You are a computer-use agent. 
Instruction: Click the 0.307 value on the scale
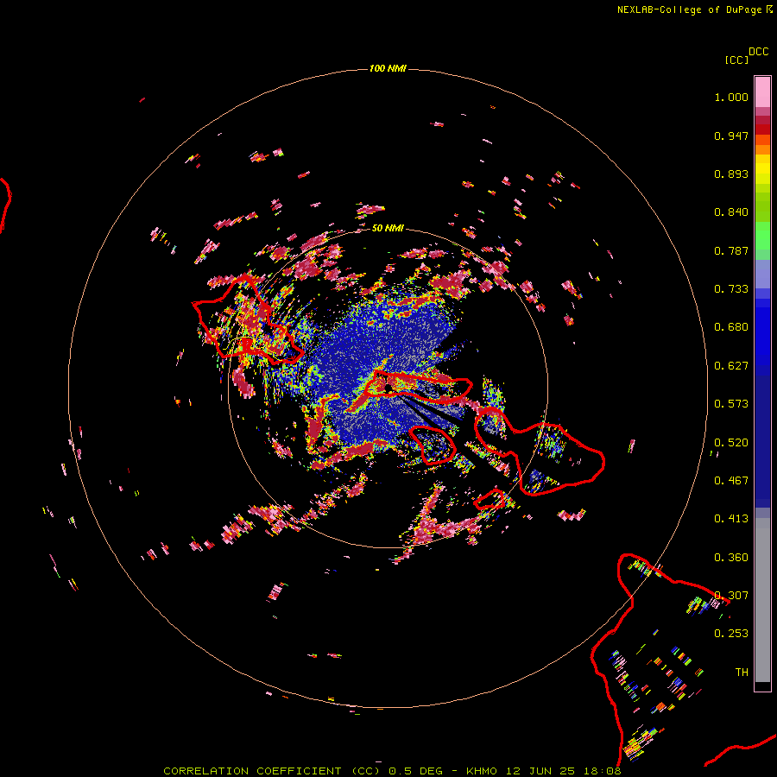click(731, 596)
